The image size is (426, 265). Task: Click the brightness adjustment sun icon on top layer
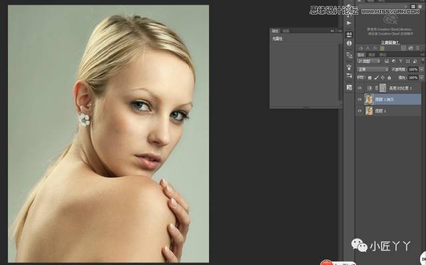point(369,88)
